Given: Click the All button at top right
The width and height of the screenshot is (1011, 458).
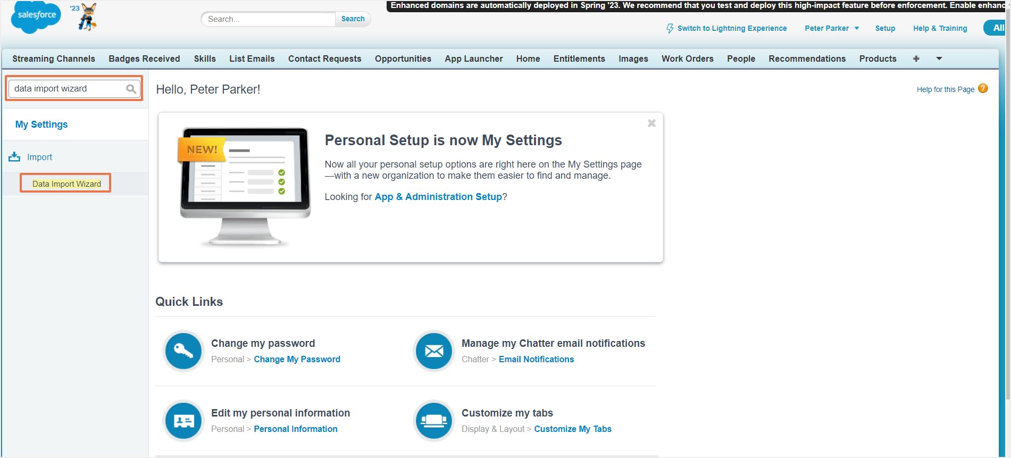Looking at the screenshot, I should (996, 28).
